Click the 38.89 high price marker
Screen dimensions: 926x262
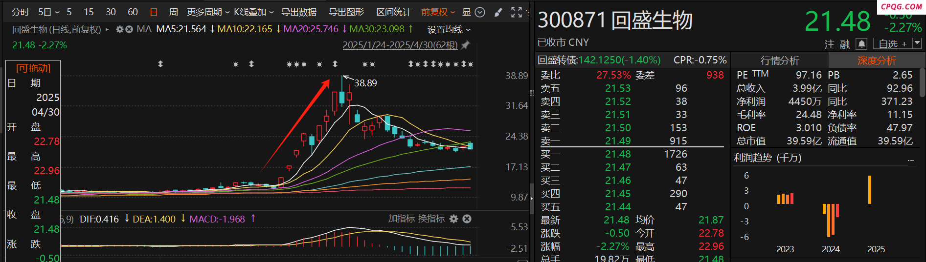tap(365, 83)
